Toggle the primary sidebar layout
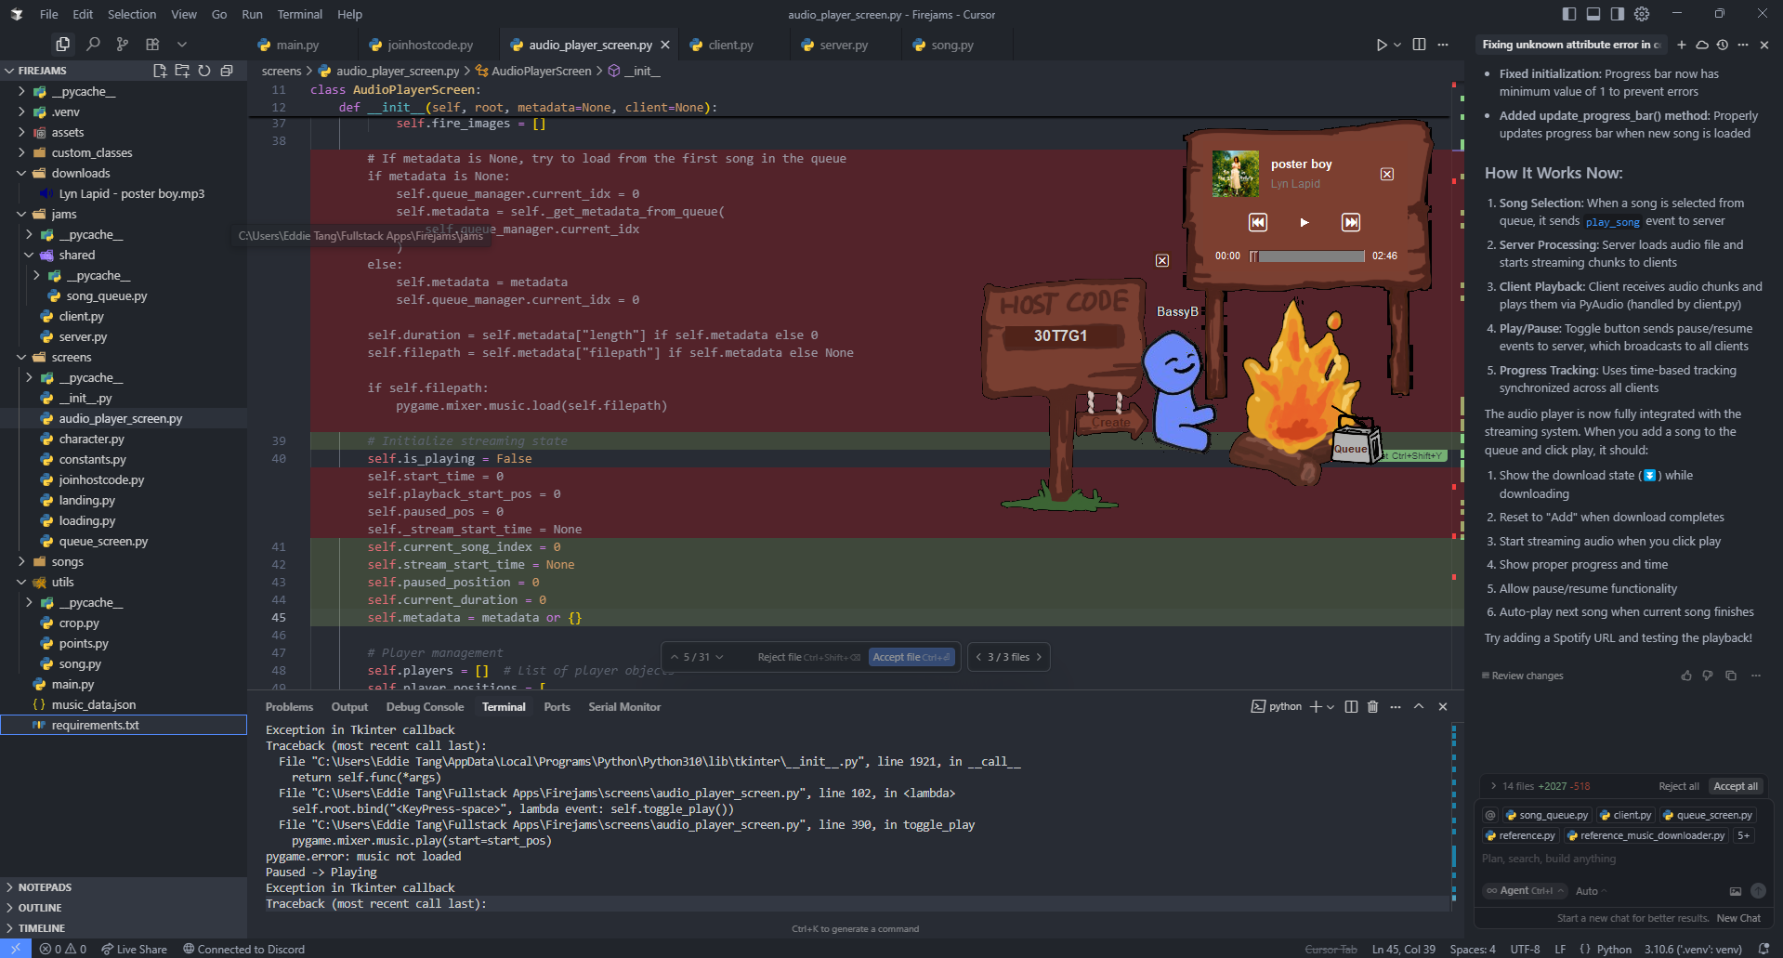 click(1569, 14)
